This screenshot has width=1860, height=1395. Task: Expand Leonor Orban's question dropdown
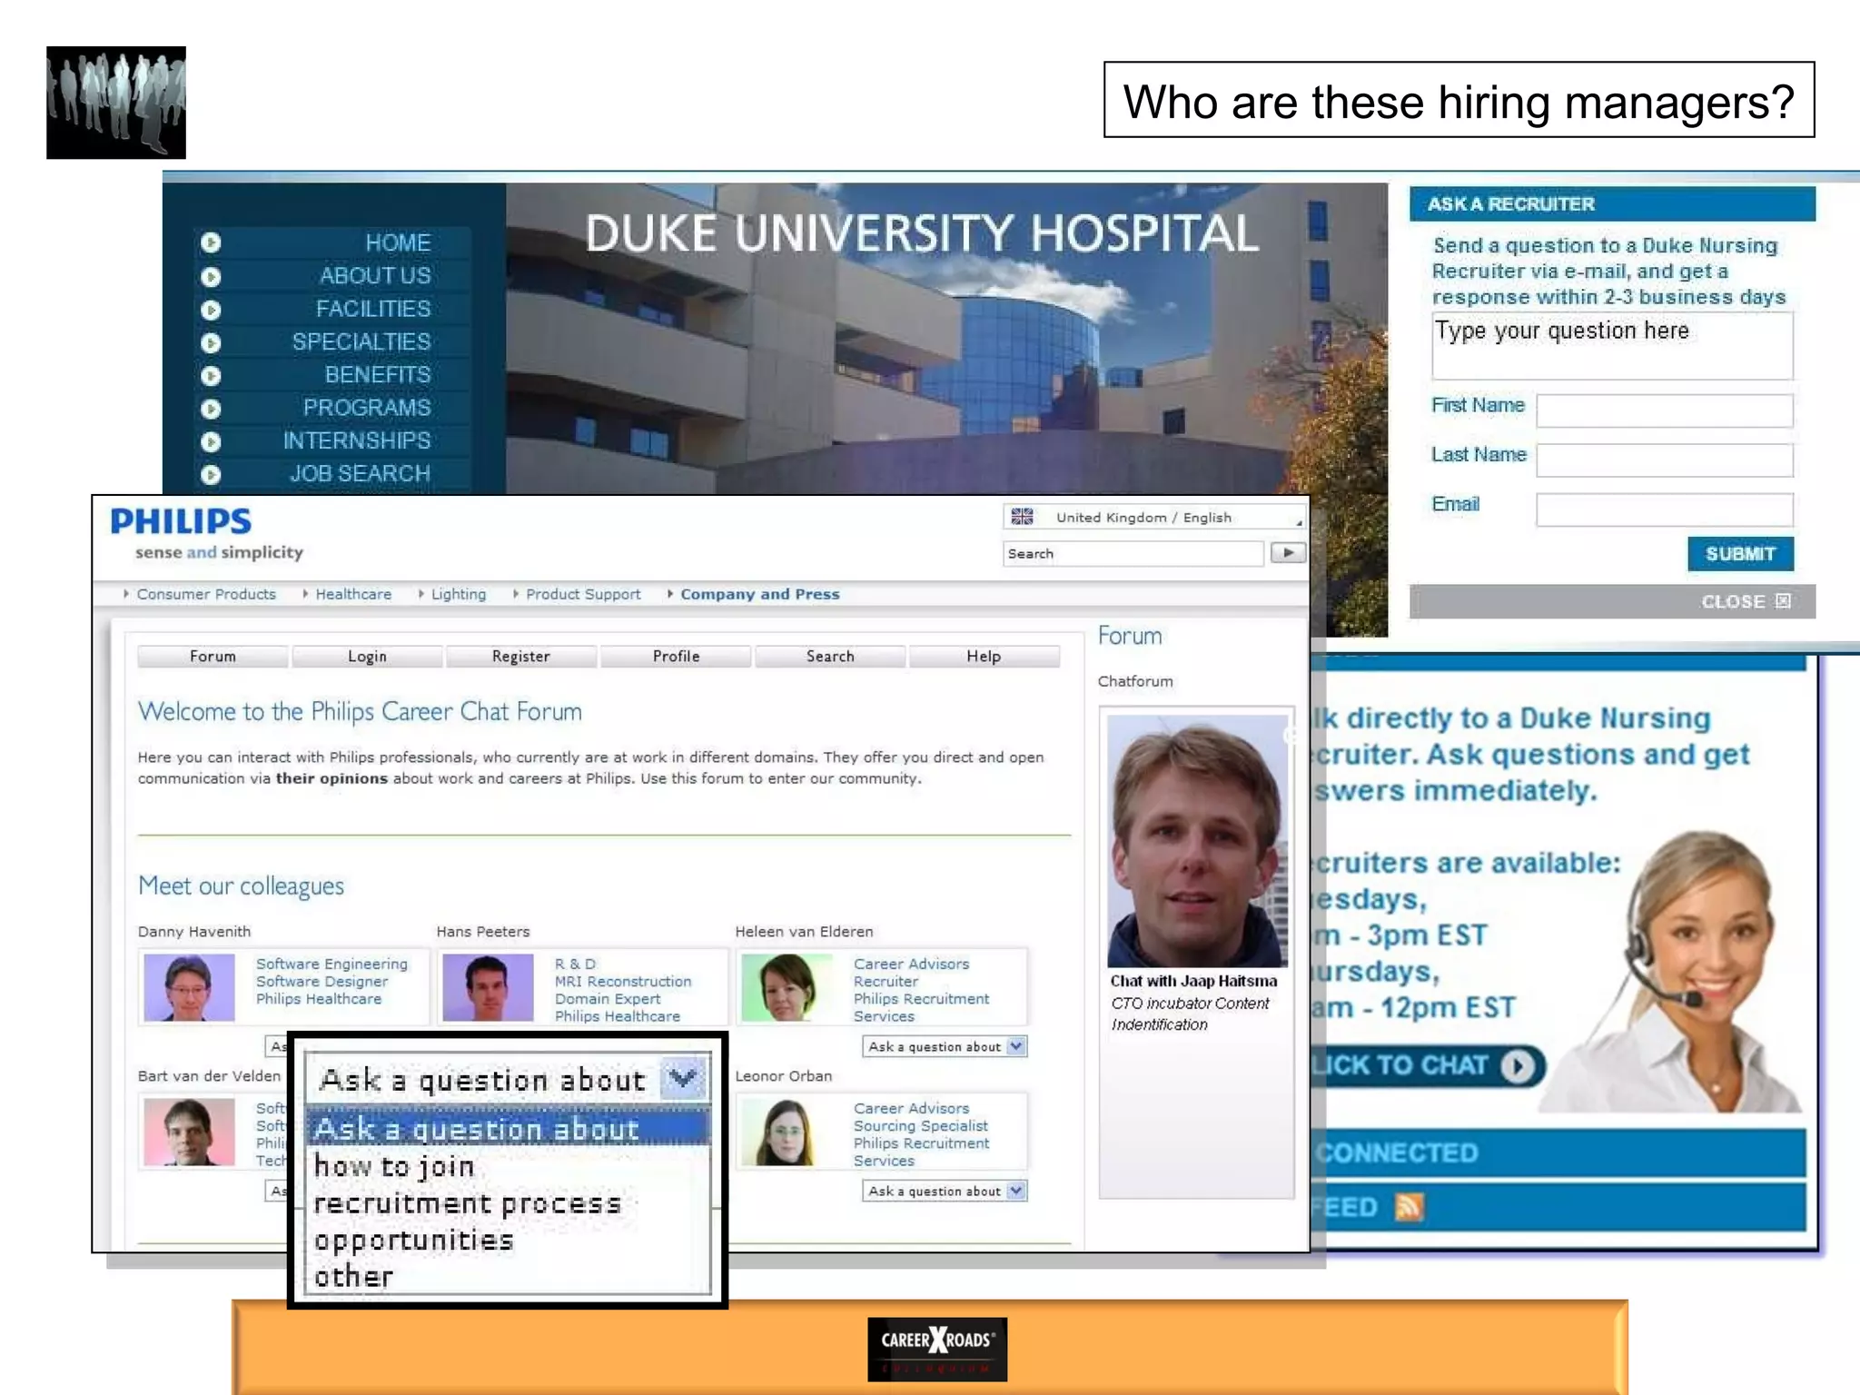coord(1016,1191)
